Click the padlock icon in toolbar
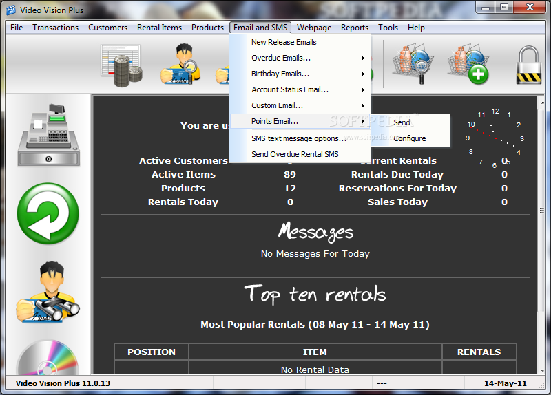551x395 pixels. pyautogui.click(x=528, y=65)
